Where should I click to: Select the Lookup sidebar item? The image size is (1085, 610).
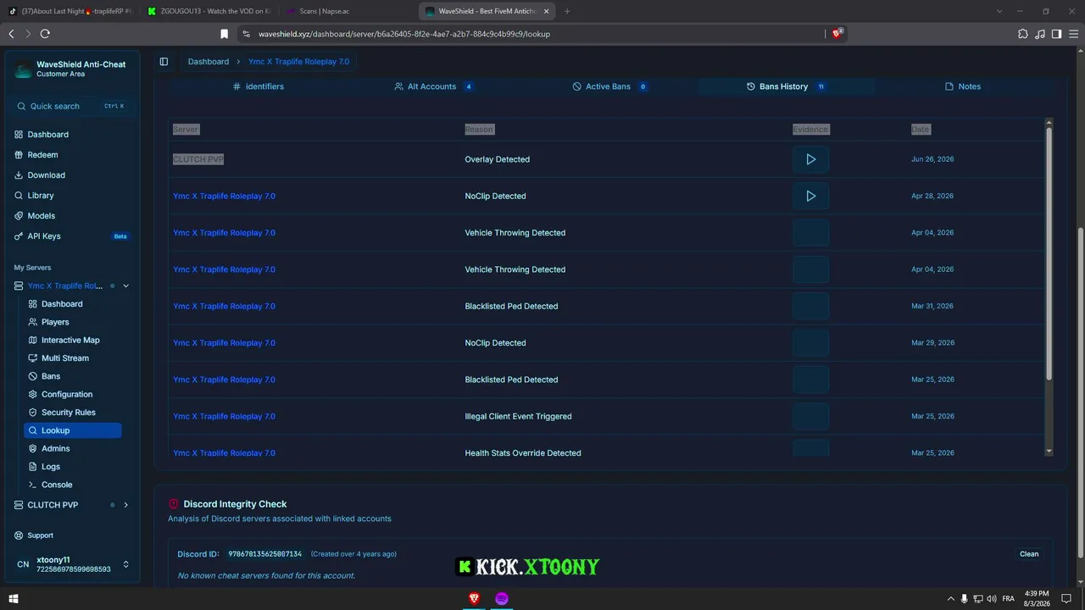(73, 430)
